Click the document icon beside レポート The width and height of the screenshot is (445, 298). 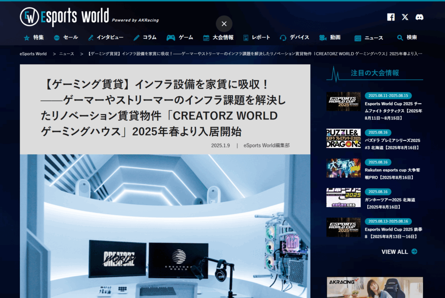pyautogui.click(x=246, y=38)
